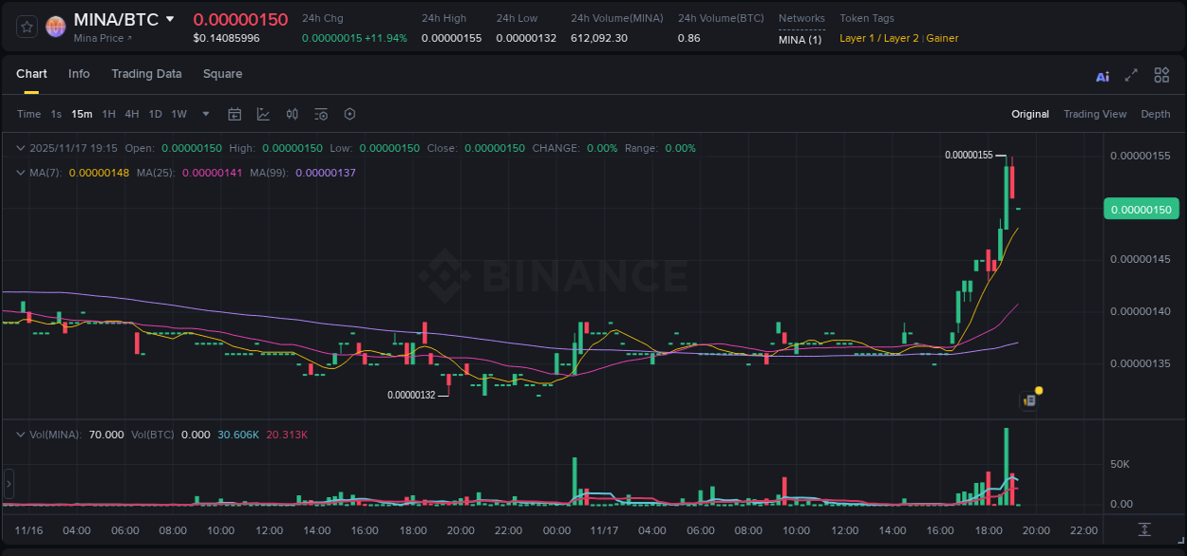Screen dimensions: 1187x556
Task: Open the extra timeframe intervals dropdown
Action: (205, 113)
